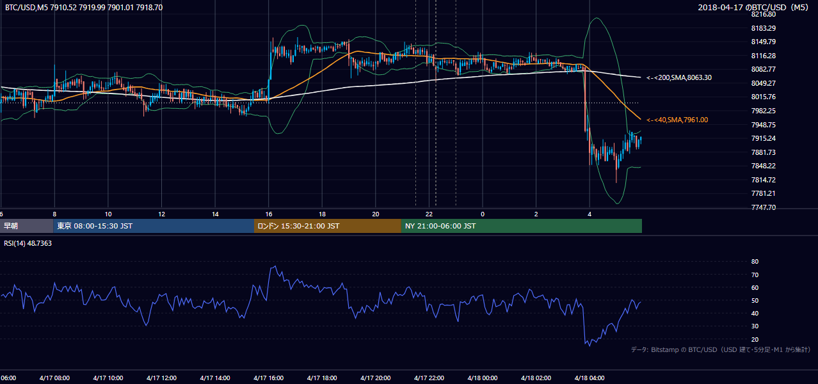Select the NY 21:00-06:00 JST session bar
Viewport: 818px width, 384px height.
(x=522, y=226)
